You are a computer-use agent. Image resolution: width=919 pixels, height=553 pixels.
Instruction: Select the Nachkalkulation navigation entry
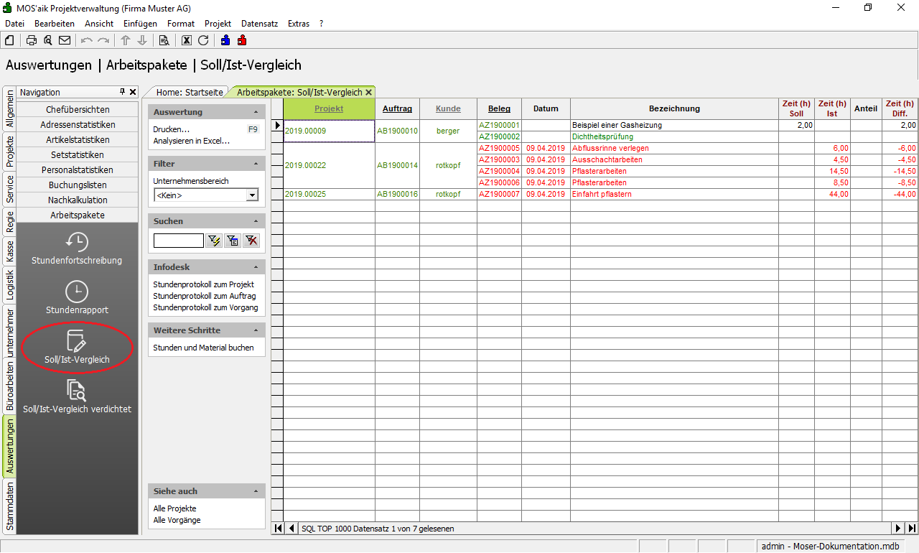click(x=78, y=200)
